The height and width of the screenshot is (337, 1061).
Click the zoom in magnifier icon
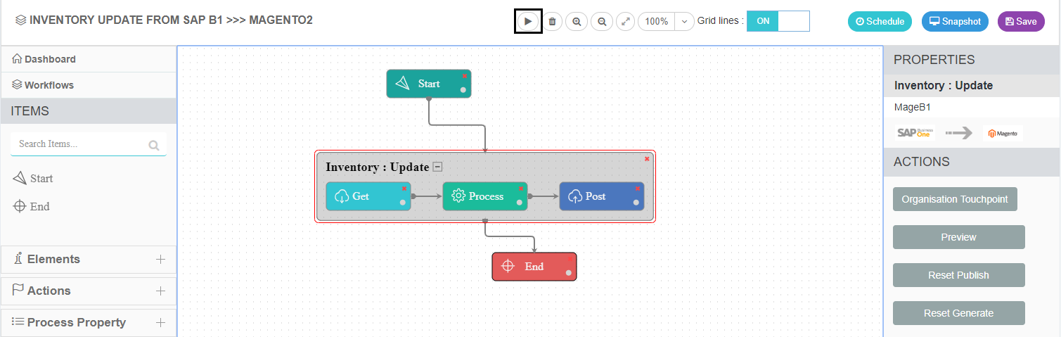coord(577,22)
